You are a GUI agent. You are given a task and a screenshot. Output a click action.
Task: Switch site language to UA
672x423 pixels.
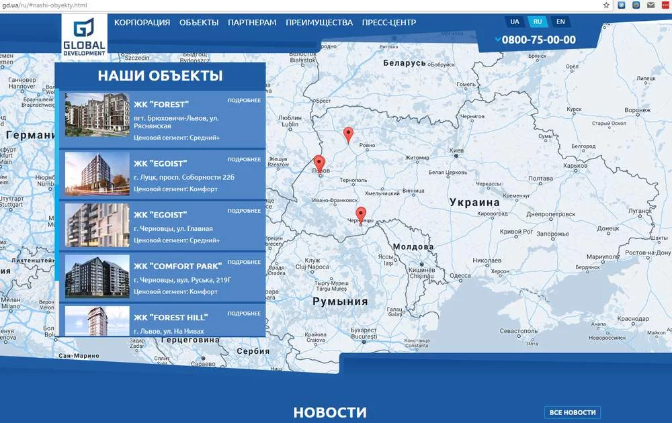(x=514, y=21)
